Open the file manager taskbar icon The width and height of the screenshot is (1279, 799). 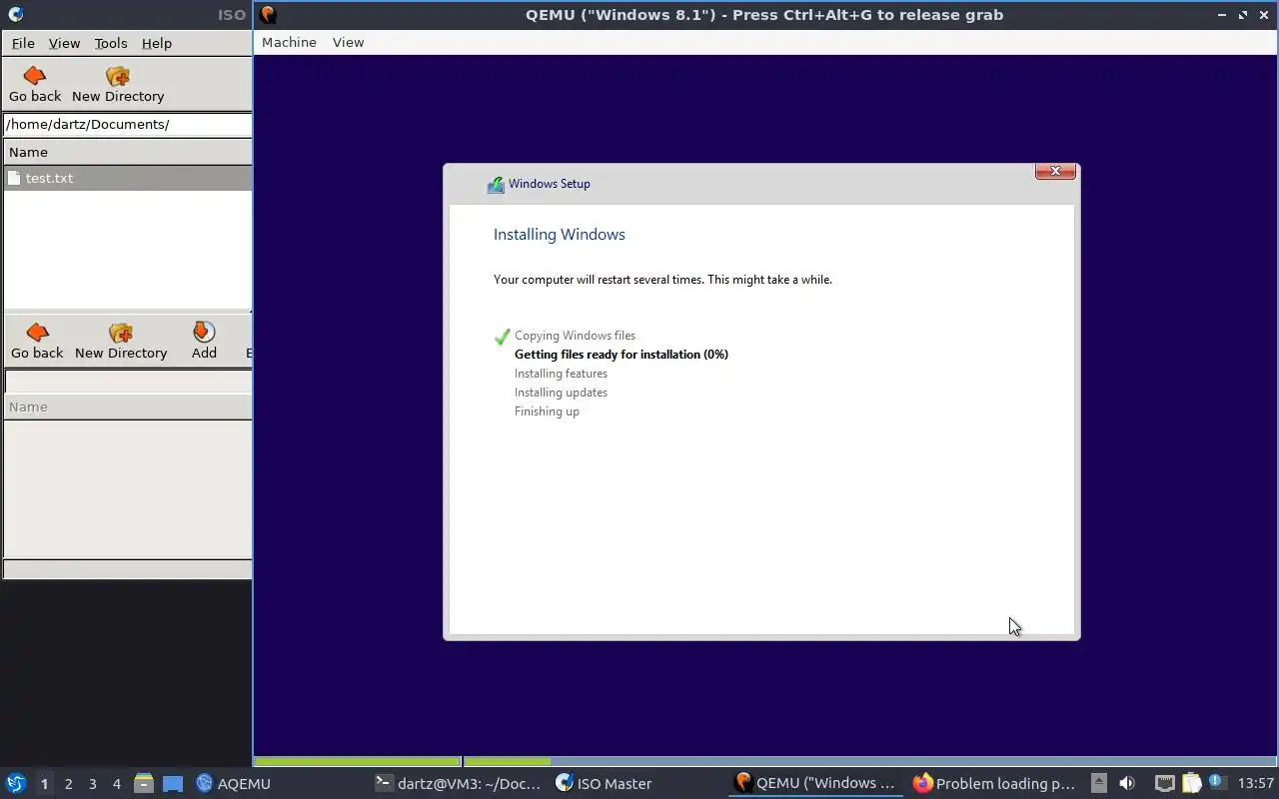[144, 784]
